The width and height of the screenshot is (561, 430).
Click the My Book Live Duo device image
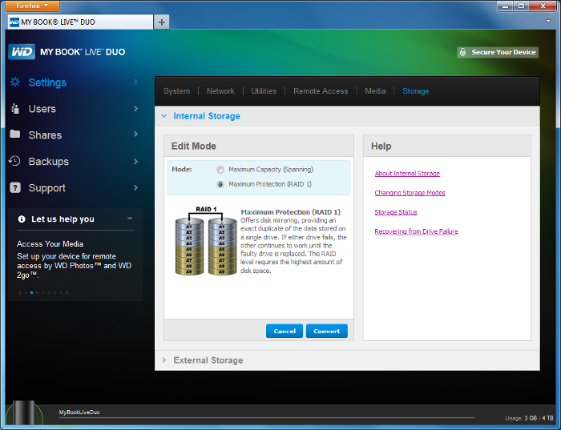click(23, 413)
